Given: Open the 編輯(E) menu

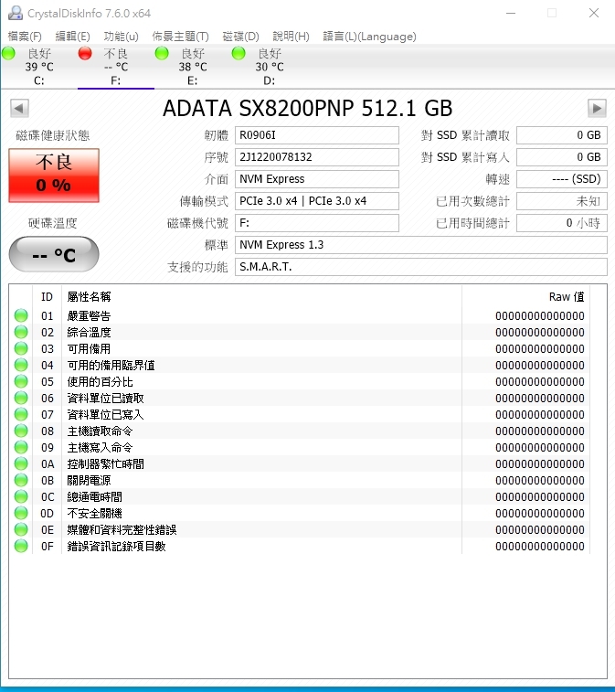Looking at the screenshot, I should click(x=72, y=37).
